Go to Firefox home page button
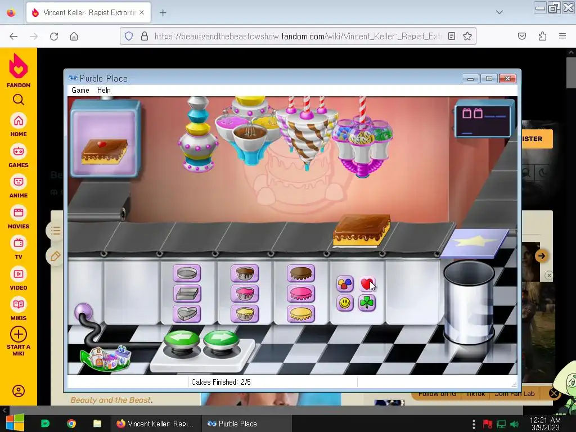The image size is (576, 432). point(74,37)
